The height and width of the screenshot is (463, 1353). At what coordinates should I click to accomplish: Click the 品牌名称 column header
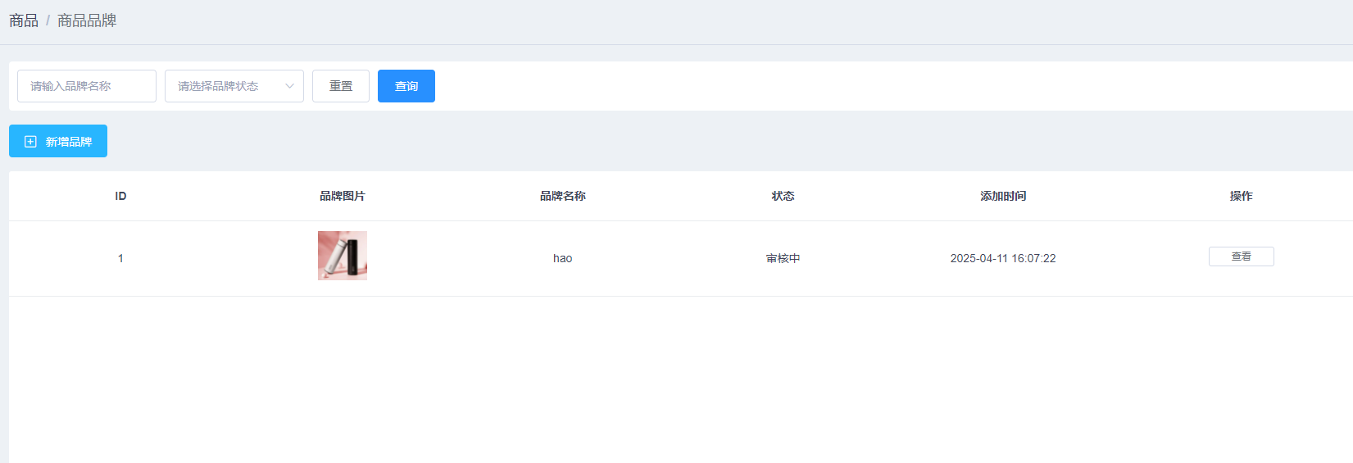point(562,196)
